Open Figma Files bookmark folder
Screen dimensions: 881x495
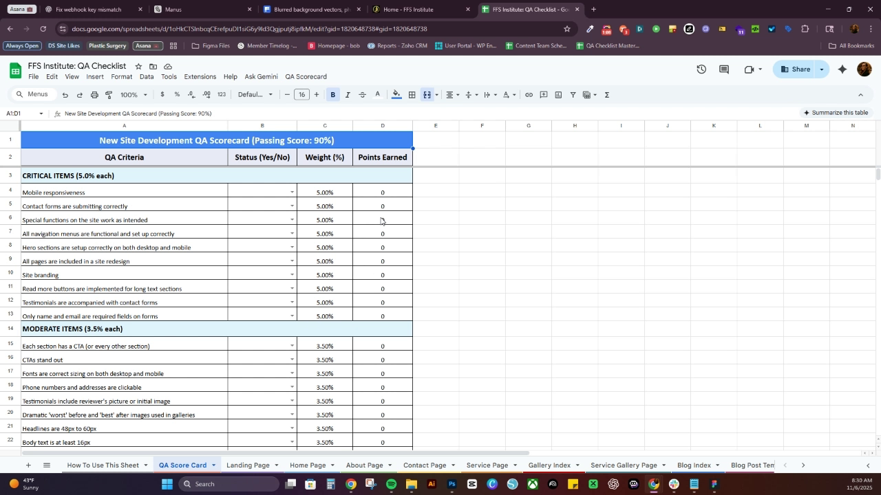click(211, 46)
